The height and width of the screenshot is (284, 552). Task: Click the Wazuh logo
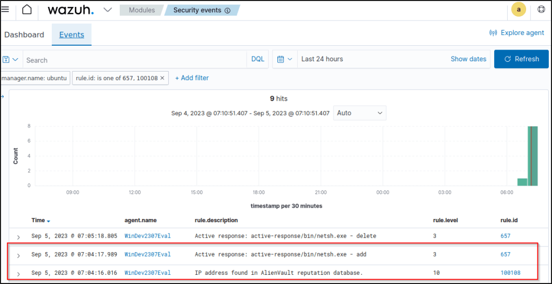[70, 10]
